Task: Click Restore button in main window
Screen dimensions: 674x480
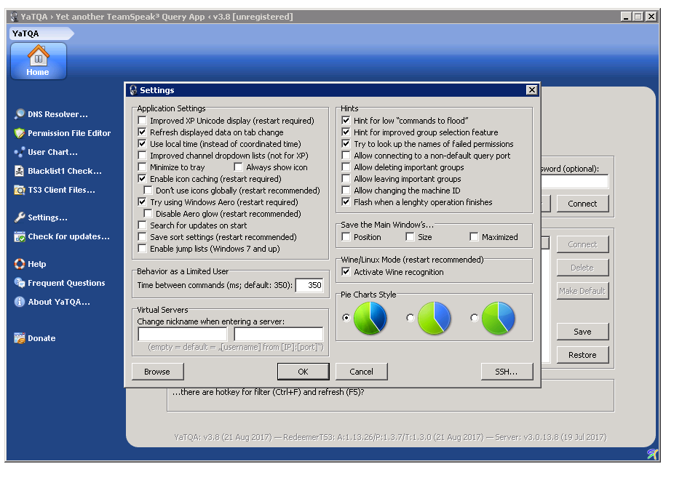Action: 582,355
